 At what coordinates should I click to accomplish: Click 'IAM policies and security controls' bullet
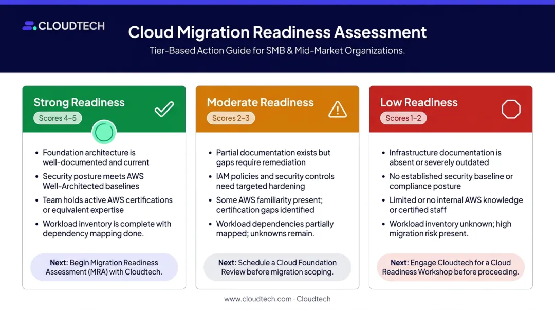275,181
